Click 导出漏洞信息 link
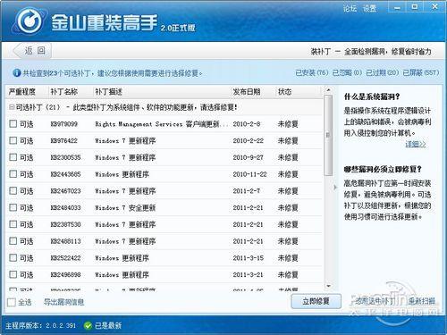The width and height of the screenshot is (447, 335). point(63,302)
